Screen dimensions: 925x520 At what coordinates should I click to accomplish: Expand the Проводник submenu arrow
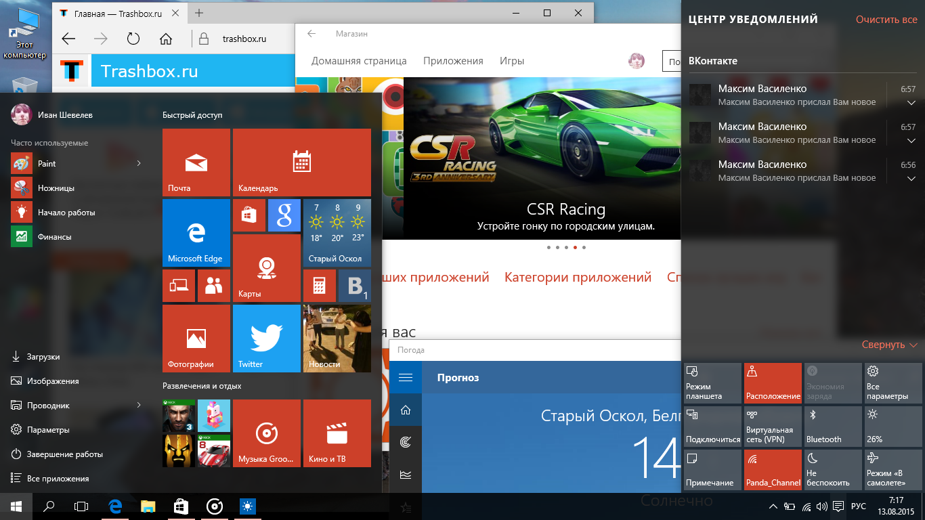139,405
